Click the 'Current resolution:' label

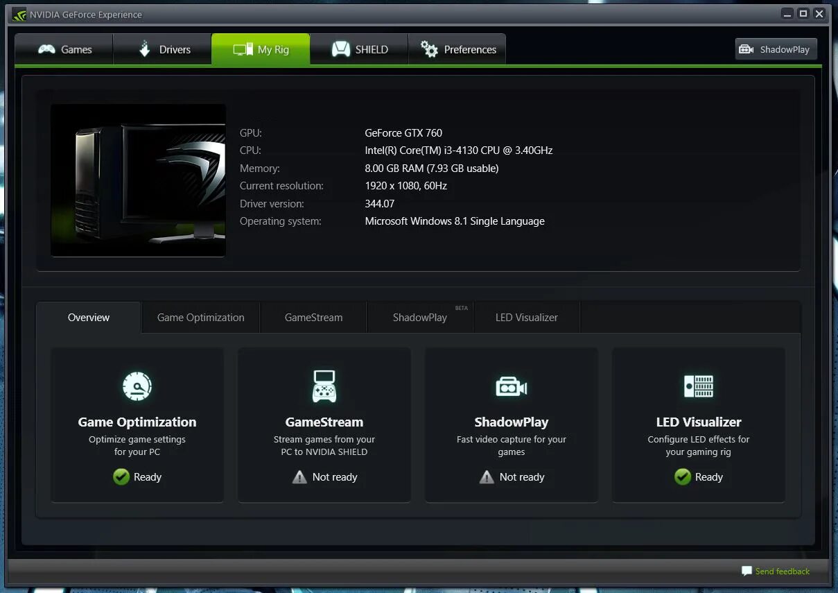[281, 185]
